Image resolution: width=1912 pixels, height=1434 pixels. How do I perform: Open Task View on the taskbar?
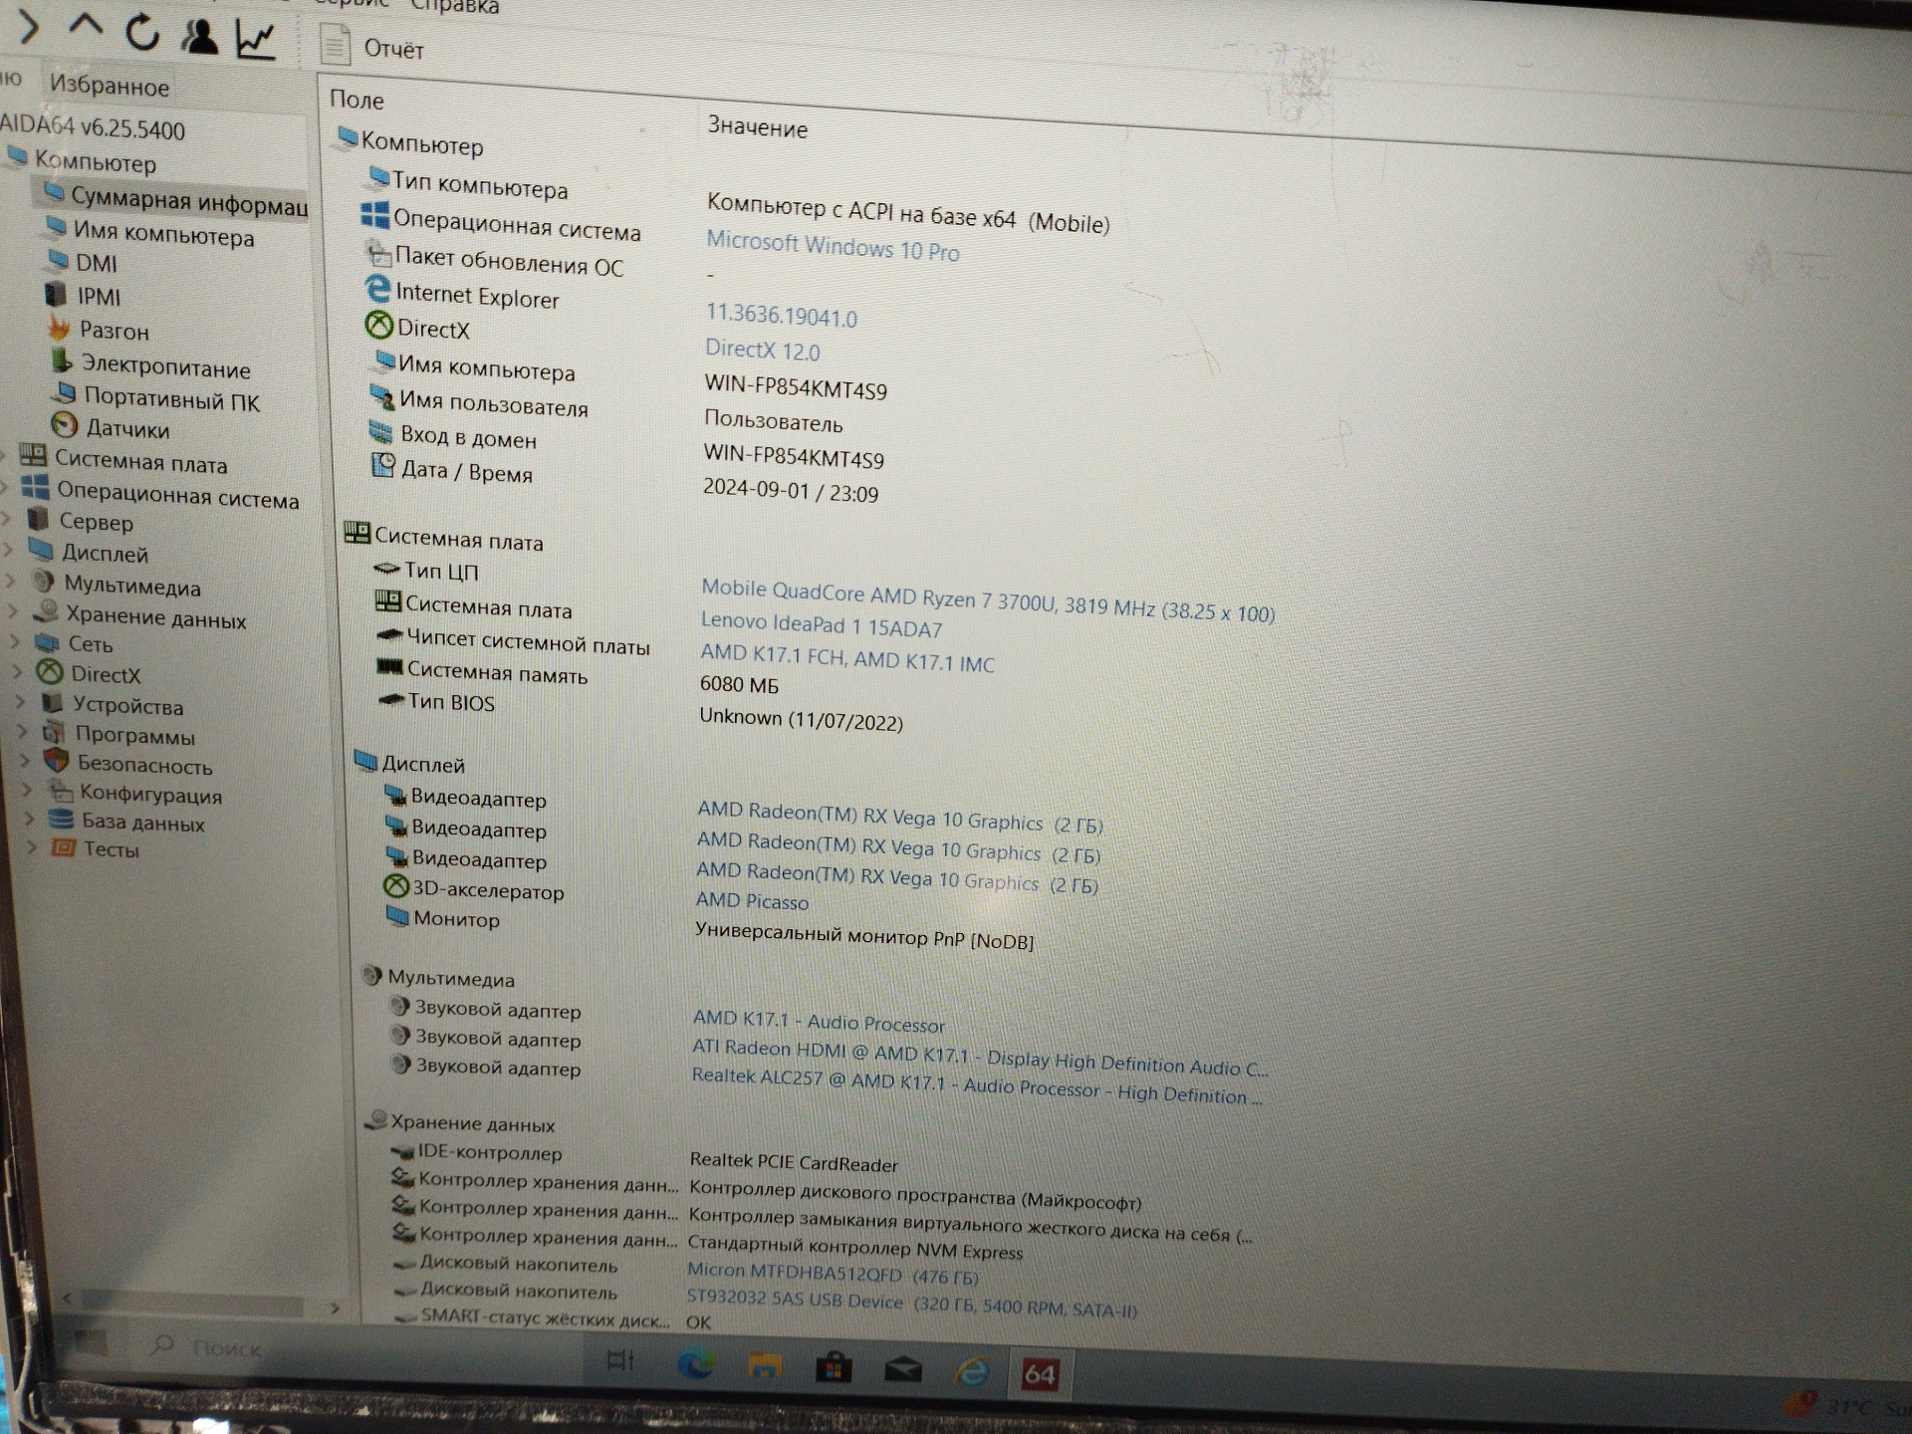620,1358
